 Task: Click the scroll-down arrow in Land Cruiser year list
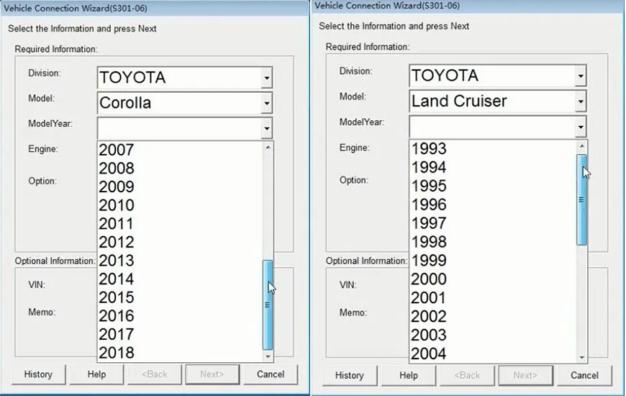pyautogui.click(x=581, y=357)
